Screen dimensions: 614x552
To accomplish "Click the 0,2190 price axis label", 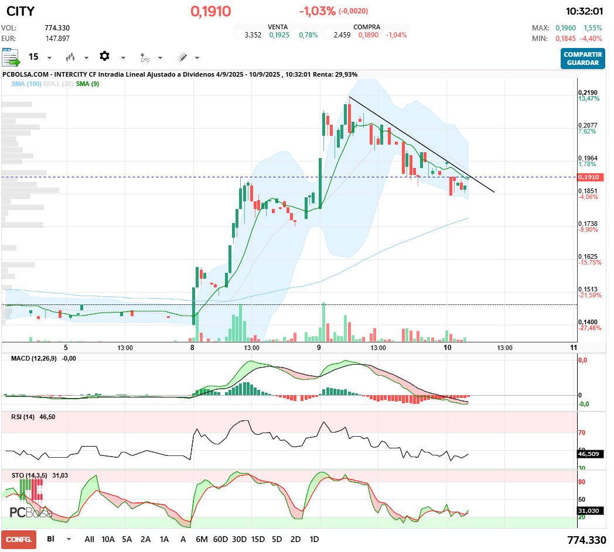I will click(x=588, y=92).
